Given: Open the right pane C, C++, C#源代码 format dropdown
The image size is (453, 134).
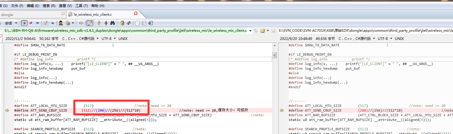Looking at the screenshot, I should (x=357, y=38).
